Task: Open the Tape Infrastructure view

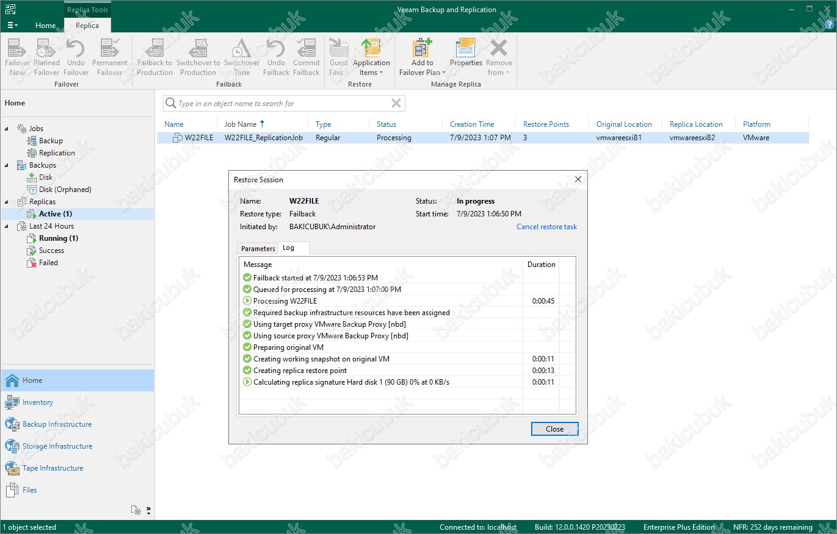Action: point(78,468)
